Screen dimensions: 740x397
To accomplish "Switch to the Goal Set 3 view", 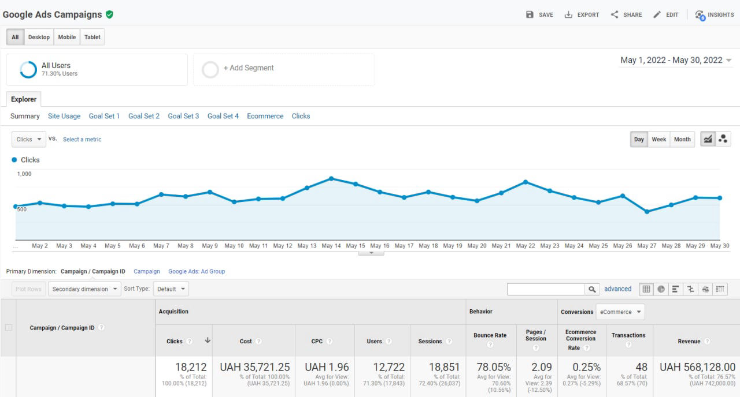I will tap(183, 116).
